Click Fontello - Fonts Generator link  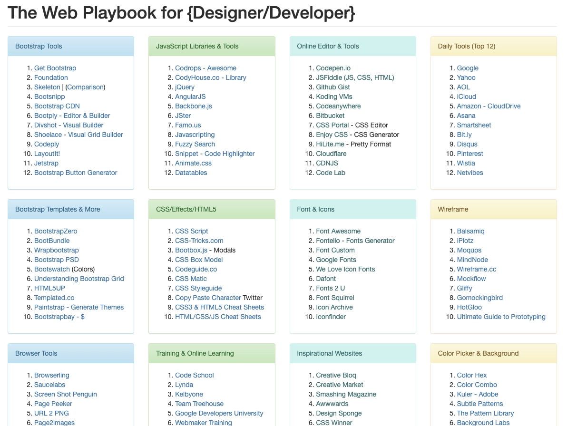tap(355, 241)
